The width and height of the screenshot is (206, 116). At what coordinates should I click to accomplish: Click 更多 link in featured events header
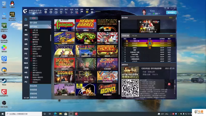(171, 18)
